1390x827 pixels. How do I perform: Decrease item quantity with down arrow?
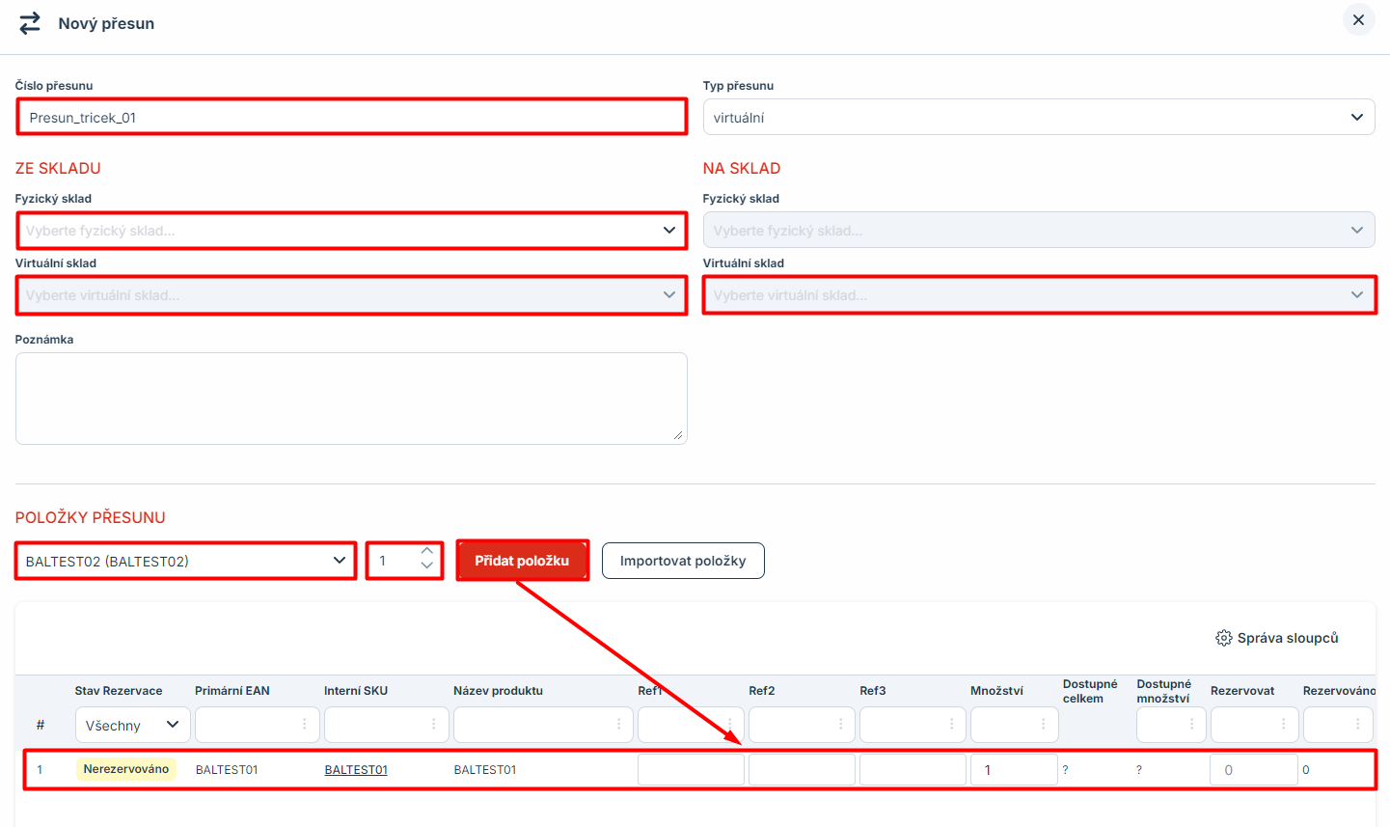(x=427, y=566)
